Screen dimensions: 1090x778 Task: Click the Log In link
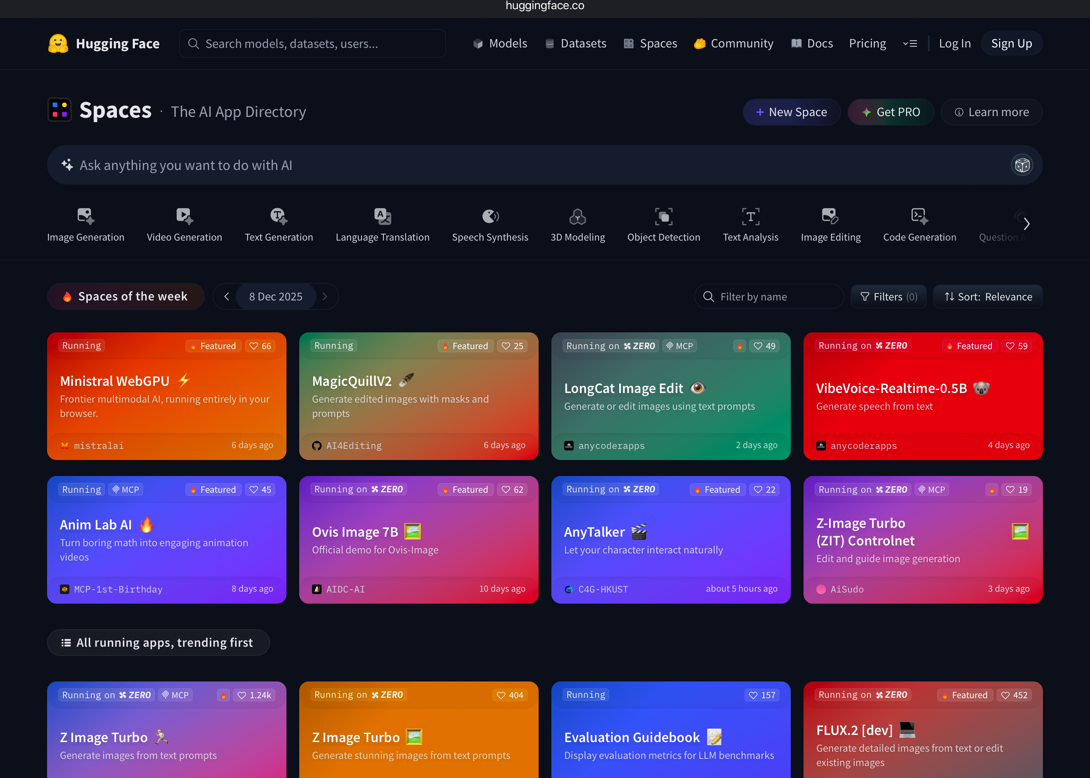tap(954, 43)
